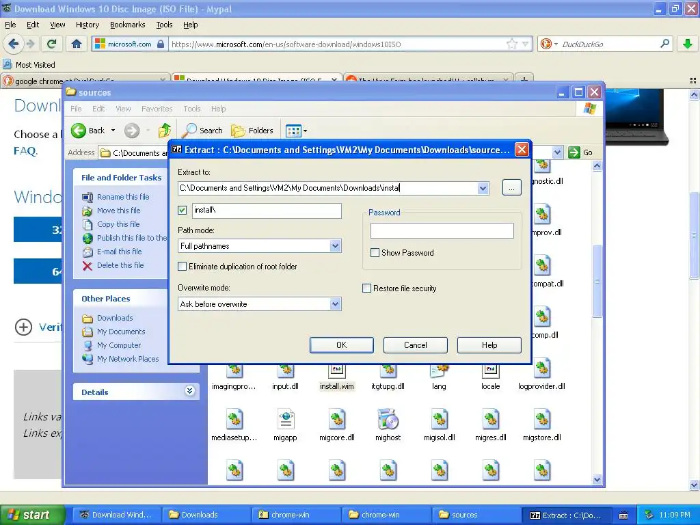Screen dimensions: 700x525
Task: Expand the sources address bar dropdown
Action: click(x=557, y=152)
